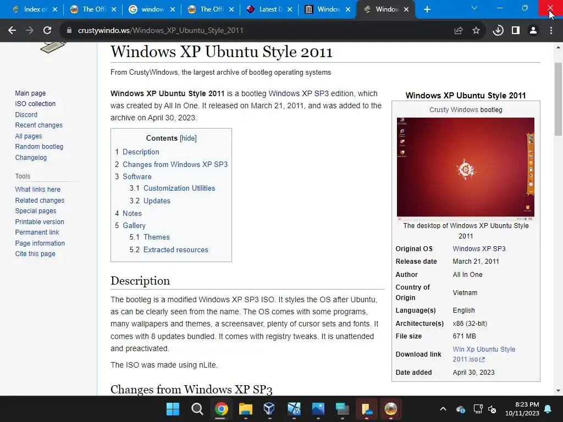Go back using the browser back arrow
Screen dimensions: 563x422
(x=12, y=31)
